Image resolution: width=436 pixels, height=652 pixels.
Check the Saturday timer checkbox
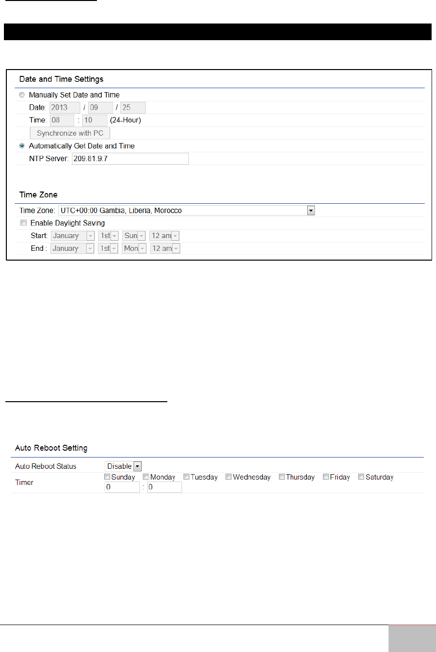pos(361,477)
